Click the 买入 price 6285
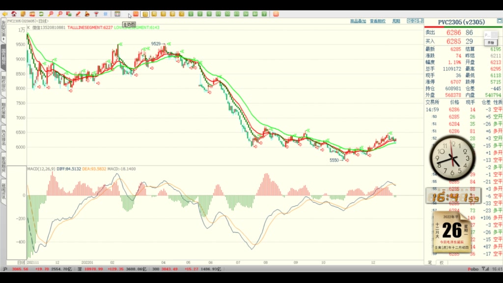This screenshot has height=283, width=503. pos(453,41)
